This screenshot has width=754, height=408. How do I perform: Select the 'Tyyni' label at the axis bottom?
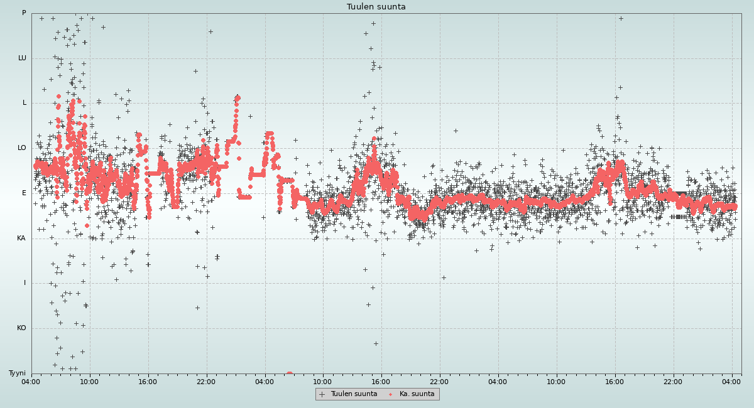(18, 373)
